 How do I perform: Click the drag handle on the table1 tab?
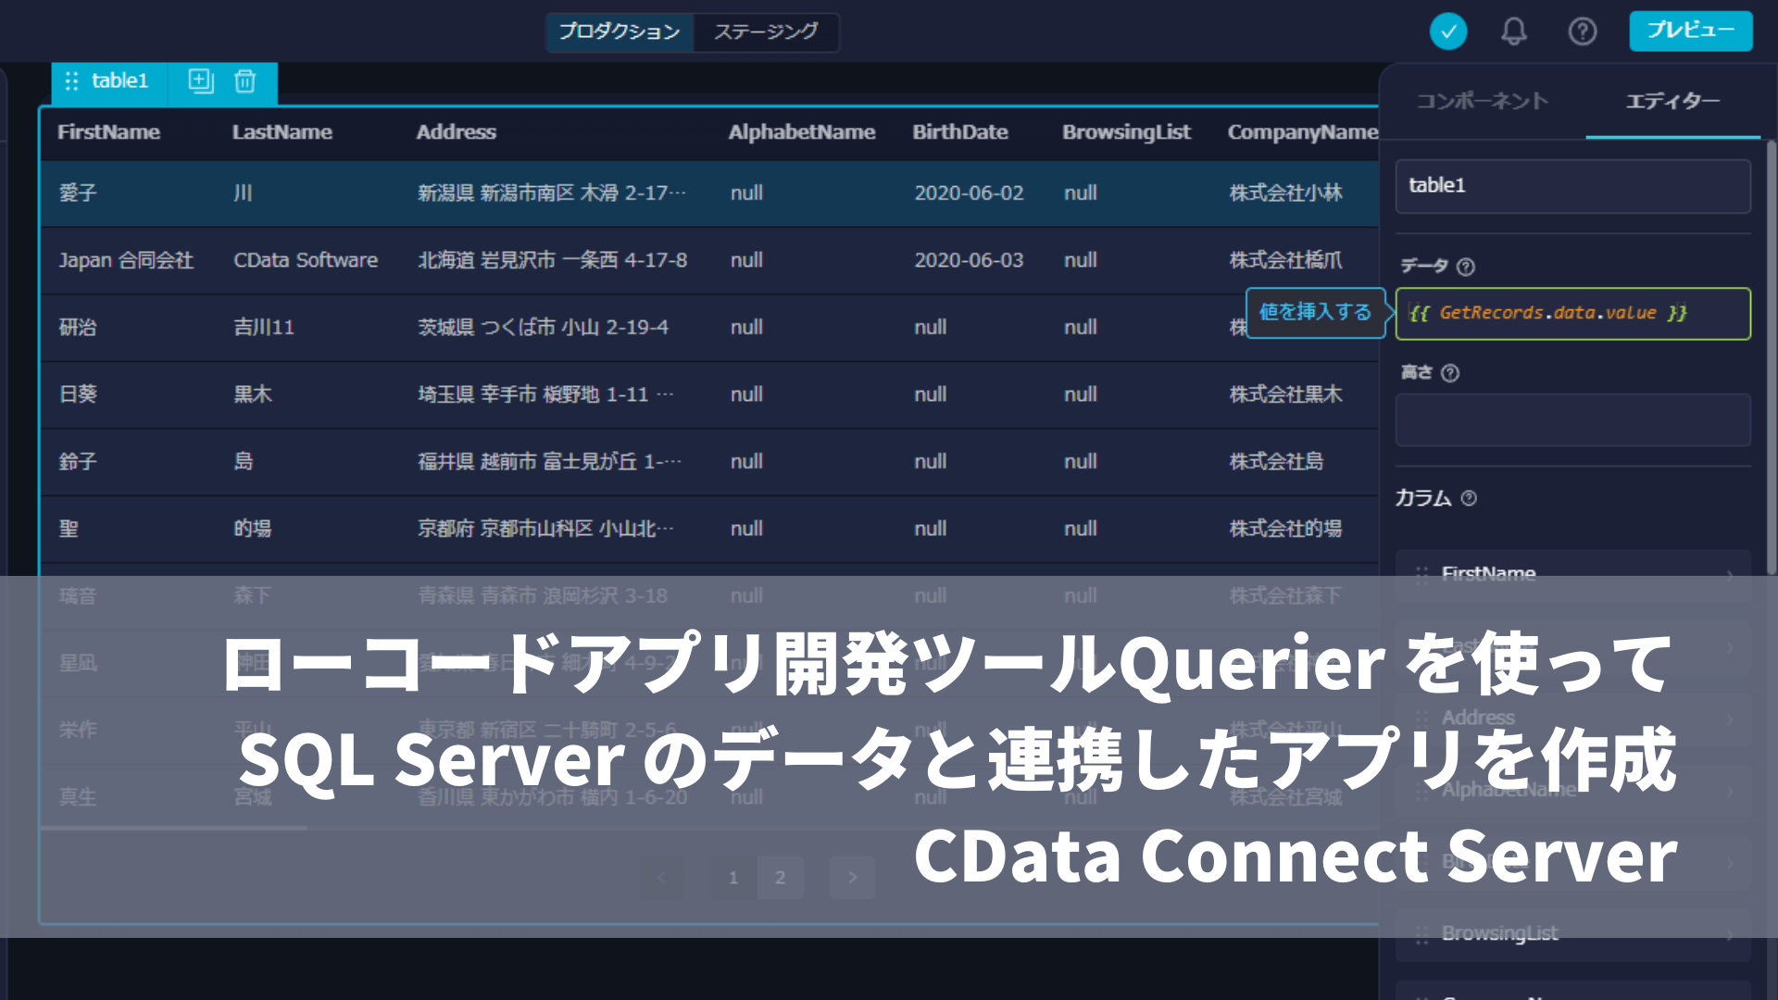[x=71, y=81]
